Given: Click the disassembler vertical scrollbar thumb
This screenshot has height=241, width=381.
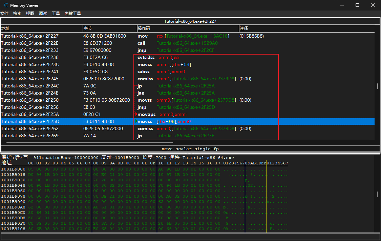Looking at the screenshot, I should 378,86.
